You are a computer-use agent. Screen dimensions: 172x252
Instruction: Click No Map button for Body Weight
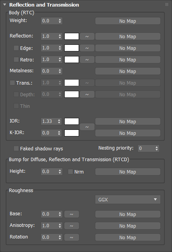128,21
